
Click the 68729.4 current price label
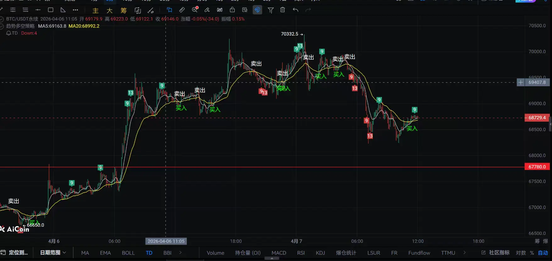pyautogui.click(x=537, y=118)
